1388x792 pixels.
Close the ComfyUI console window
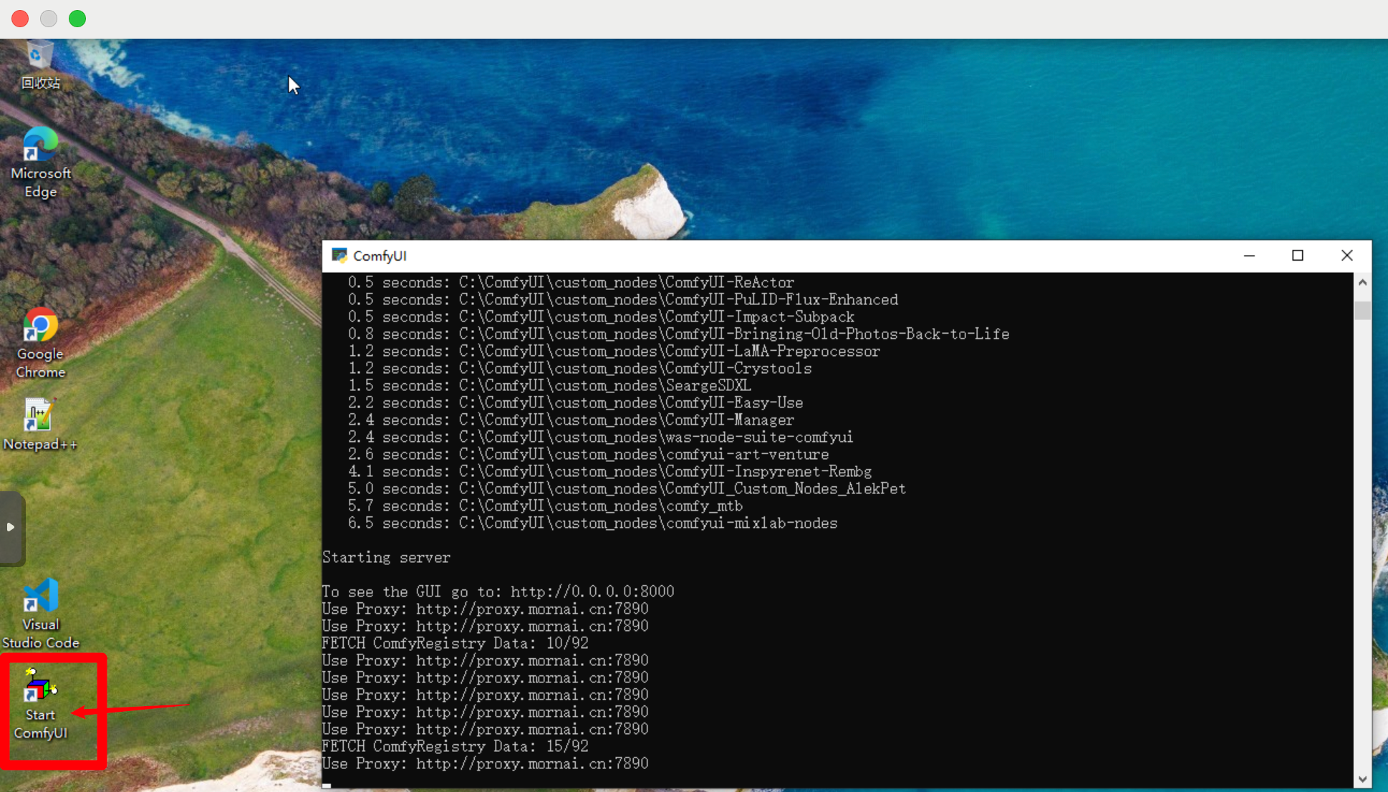pos(1346,256)
